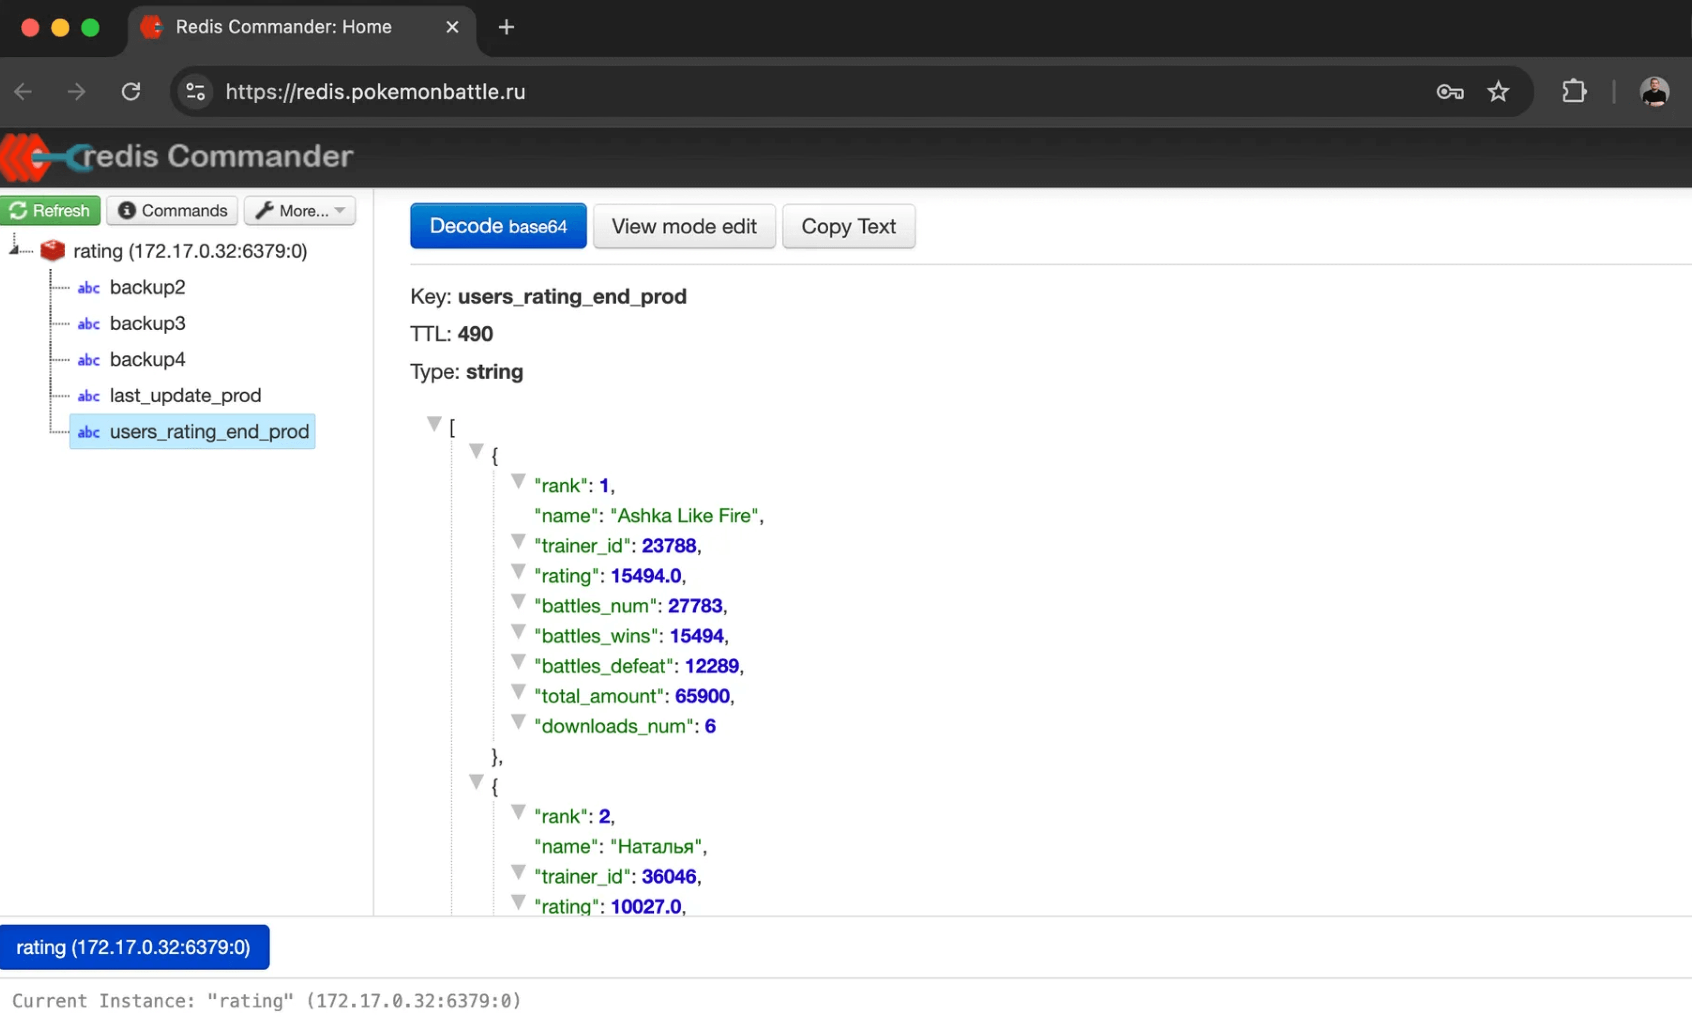
Task: Open the site information icon beside URL
Action: coord(196,91)
